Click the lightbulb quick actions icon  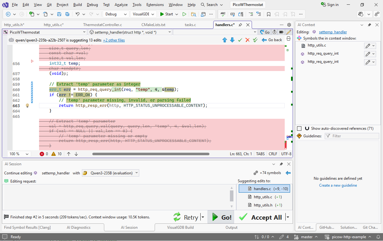(x=27, y=106)
